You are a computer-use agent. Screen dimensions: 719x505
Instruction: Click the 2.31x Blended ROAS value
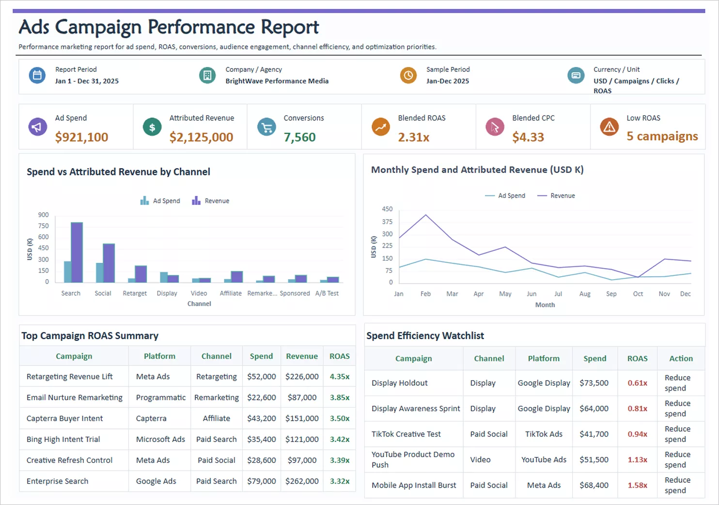(x=414, y=137)
